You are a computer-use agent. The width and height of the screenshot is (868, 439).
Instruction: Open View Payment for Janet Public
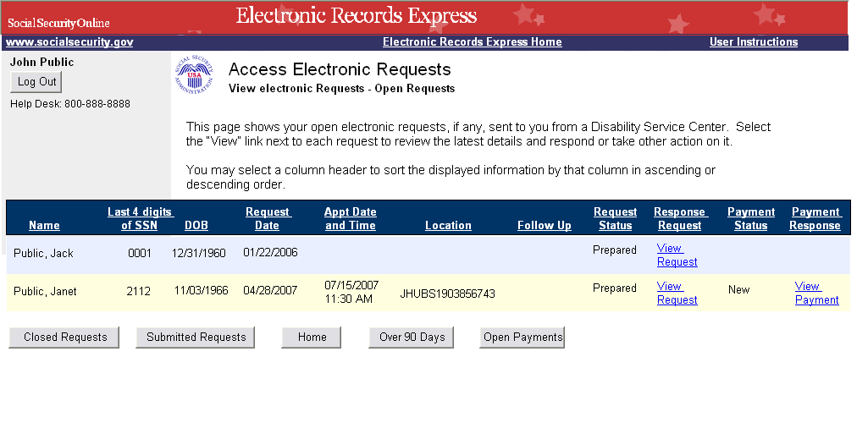pyautogui.click(x=816, y=294)
